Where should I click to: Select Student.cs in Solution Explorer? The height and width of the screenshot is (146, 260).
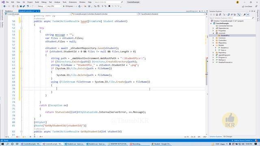click(225, 48)
